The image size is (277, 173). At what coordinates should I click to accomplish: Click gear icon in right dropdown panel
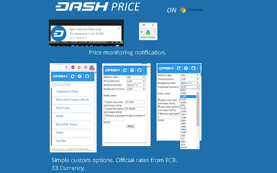pos(186,68)
